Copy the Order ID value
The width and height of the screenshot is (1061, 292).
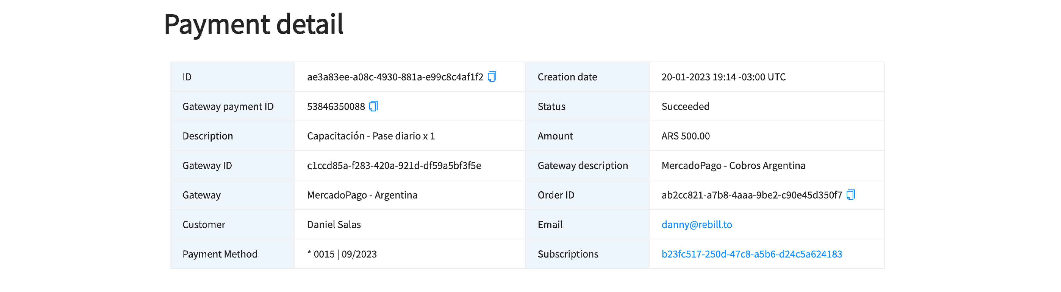851,195
